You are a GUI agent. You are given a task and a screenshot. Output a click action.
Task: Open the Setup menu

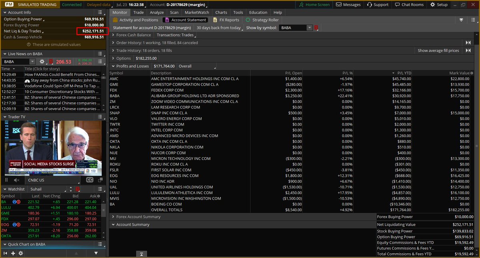pyautogui.click(x=439, y=5)
